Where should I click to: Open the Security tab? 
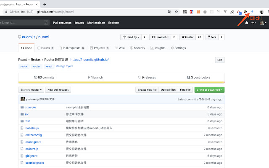tap(137, 48)
